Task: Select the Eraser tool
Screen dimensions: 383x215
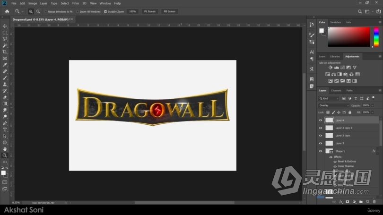Action: click(5, 97)
